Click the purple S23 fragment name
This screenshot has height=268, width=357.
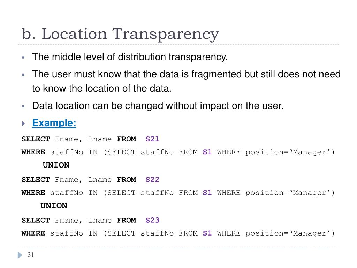(152, 220)
